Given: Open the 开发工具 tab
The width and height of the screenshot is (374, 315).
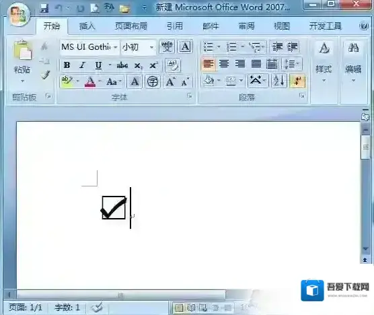Looking at the screenshot, I should pos(326,26).
